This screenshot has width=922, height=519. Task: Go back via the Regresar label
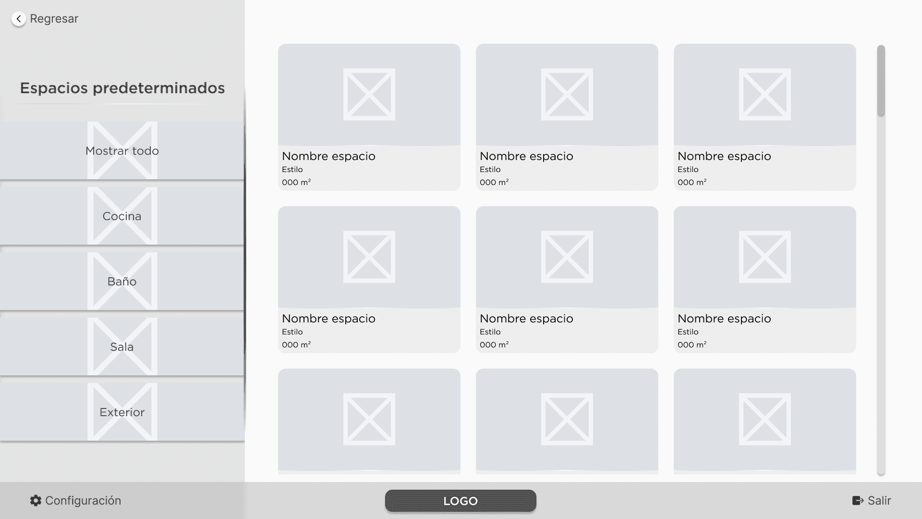click(x=54, y=19)
